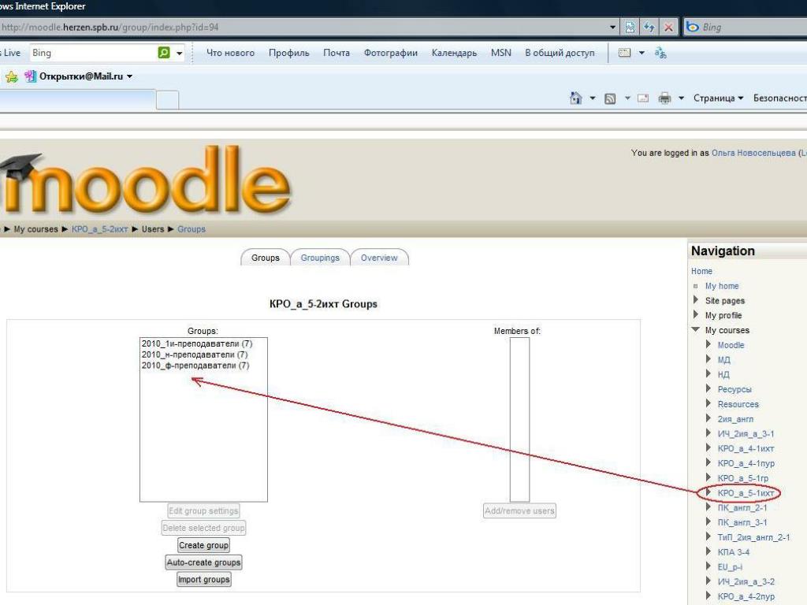Open the Страница menu
807x605 pixels.
tap(718, 98)
